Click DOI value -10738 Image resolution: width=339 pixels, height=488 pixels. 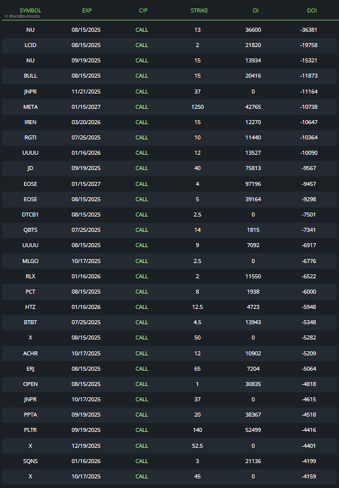coord(309,107)
